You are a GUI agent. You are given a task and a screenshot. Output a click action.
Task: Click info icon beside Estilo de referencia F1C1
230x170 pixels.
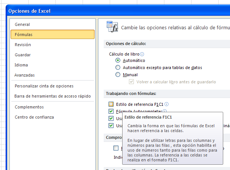[167, 104]
